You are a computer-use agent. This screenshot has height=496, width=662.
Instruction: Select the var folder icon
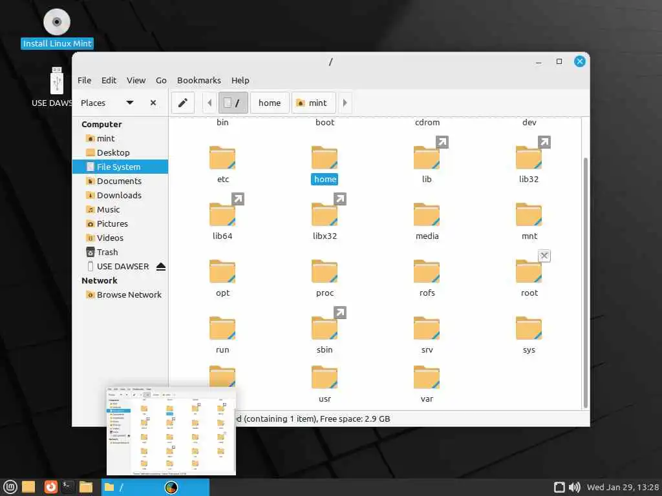pos(427,377)
